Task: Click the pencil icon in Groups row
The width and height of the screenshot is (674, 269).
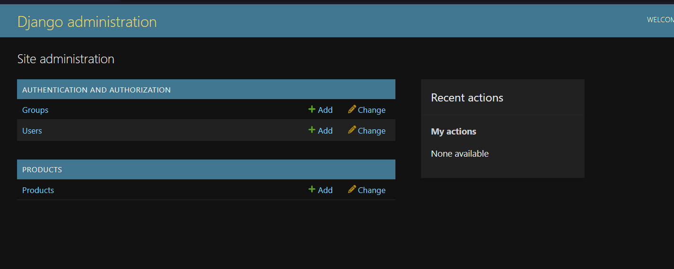Action: point(352,109)
